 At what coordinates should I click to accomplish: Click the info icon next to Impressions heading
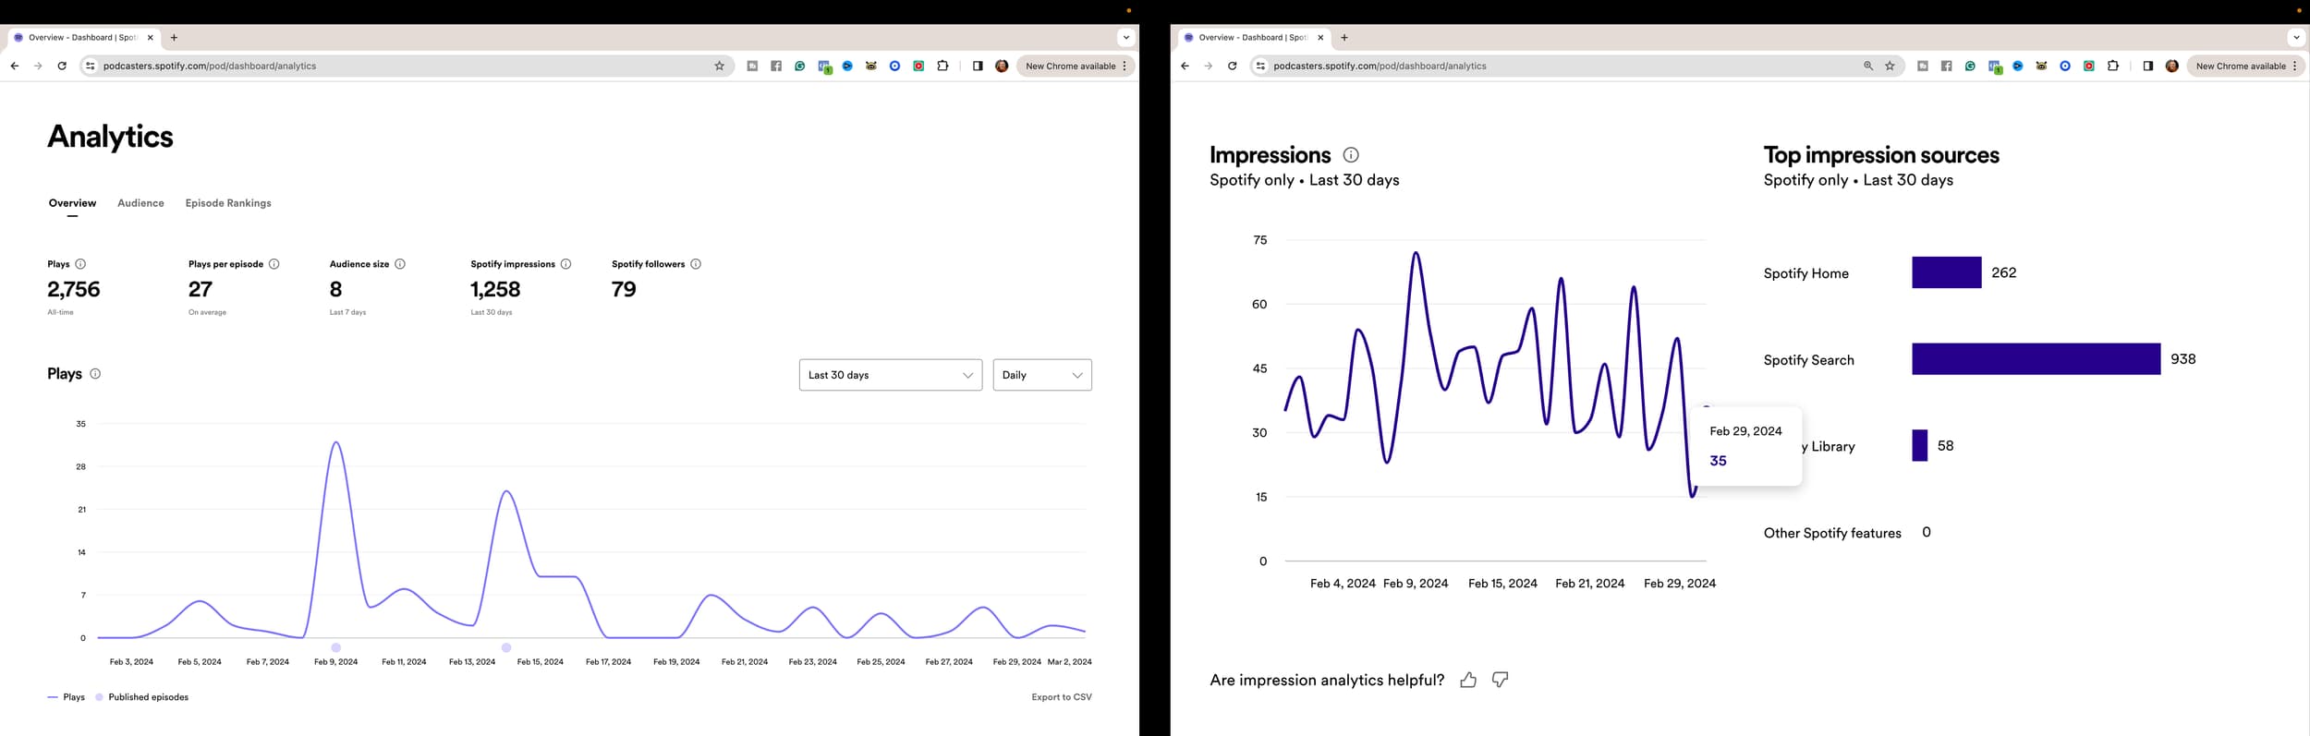pos(1351,155)
